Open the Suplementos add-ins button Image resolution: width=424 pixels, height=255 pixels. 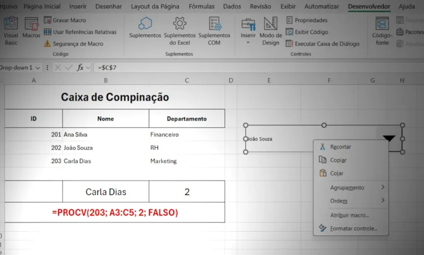(145, 28)
